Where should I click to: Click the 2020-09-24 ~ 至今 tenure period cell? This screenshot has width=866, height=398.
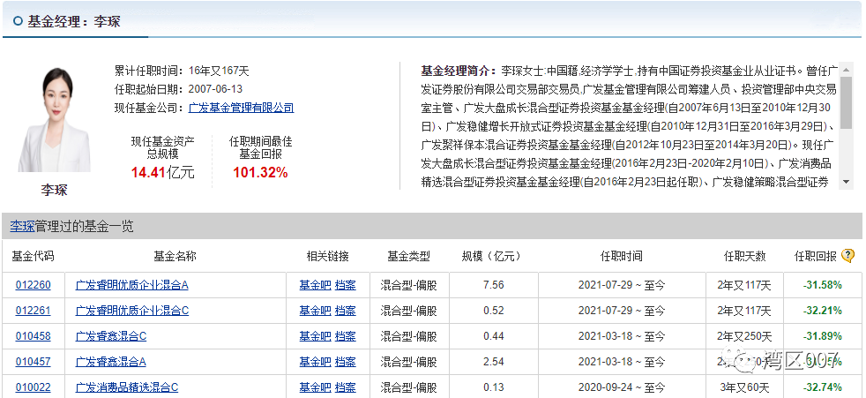[x=622, y=387]
